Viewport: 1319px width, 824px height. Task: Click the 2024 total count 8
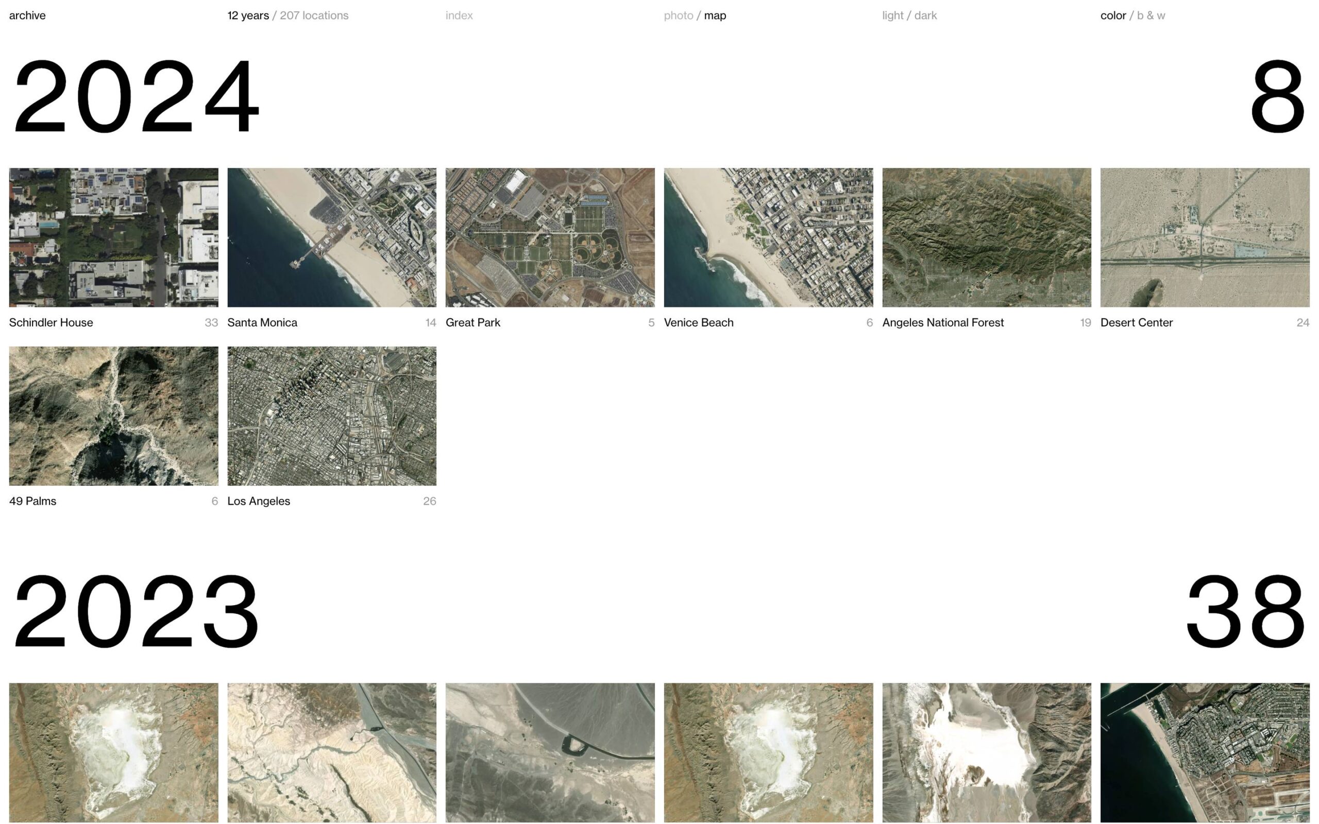(x=1277, y=96)
